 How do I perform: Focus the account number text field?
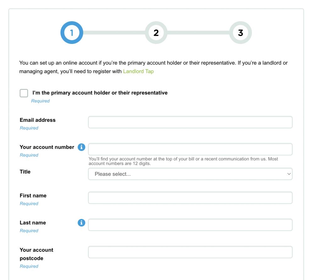coord(190,149)
